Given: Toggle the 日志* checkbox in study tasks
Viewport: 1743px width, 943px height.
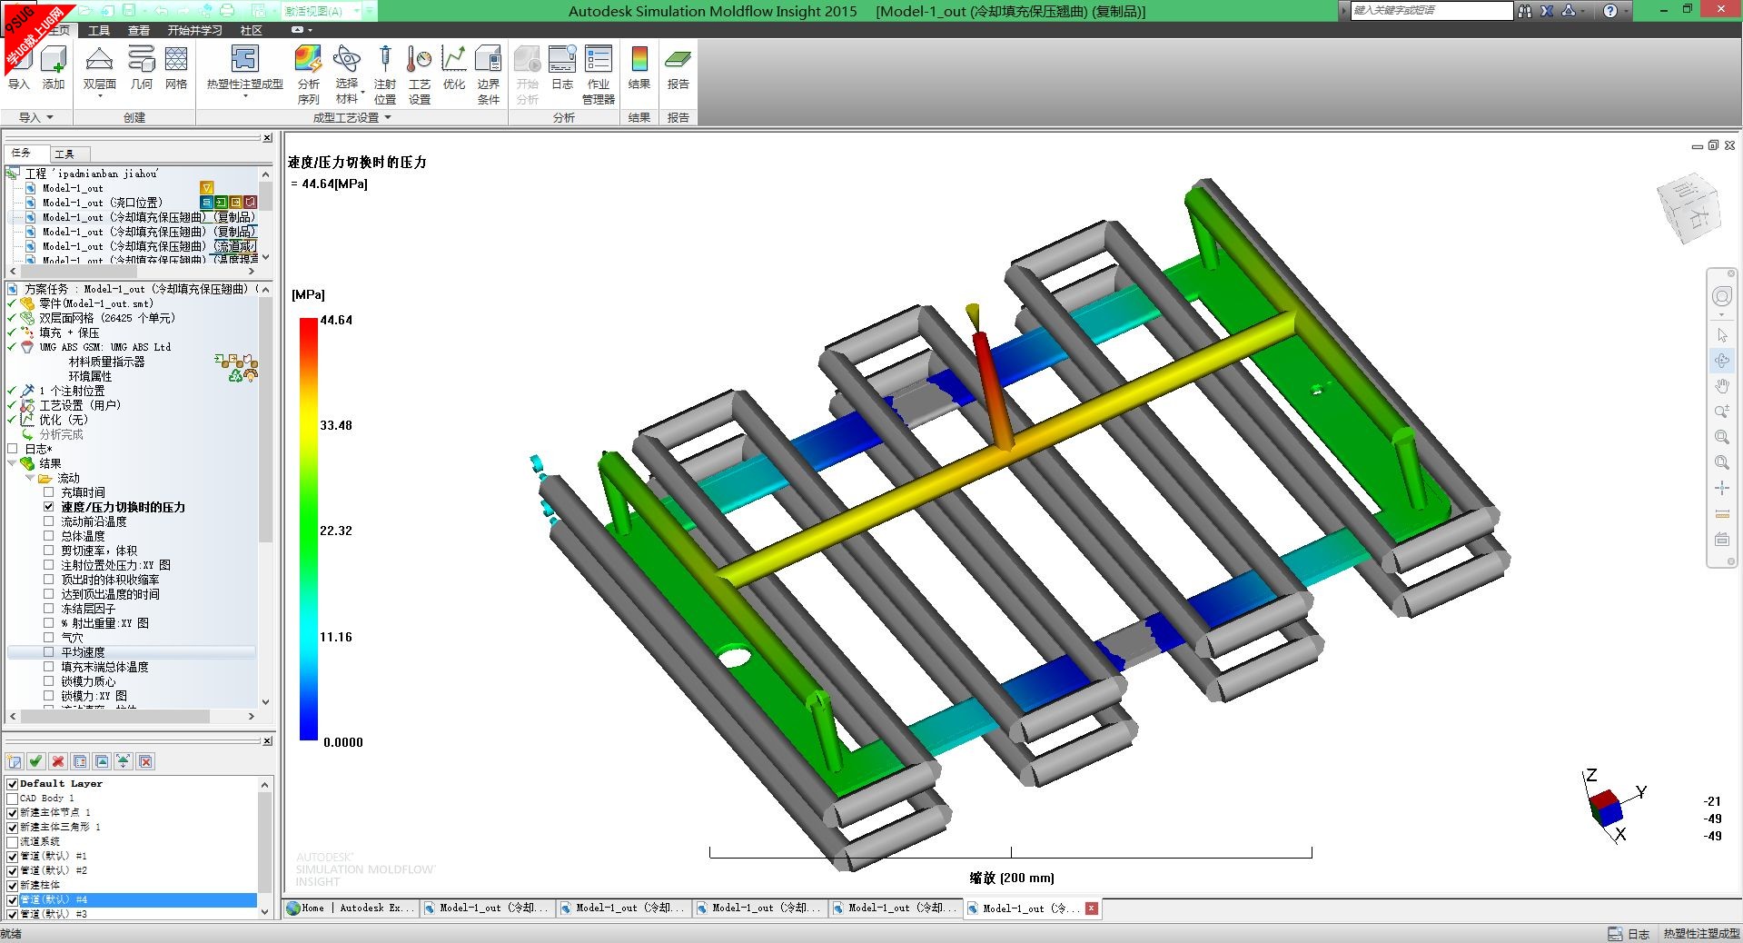Looking at the screenshot, I should (x=13, y=449).
